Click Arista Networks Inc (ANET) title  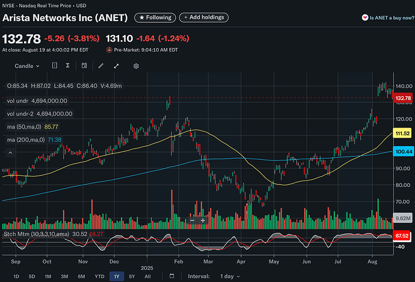pos(65,17)
